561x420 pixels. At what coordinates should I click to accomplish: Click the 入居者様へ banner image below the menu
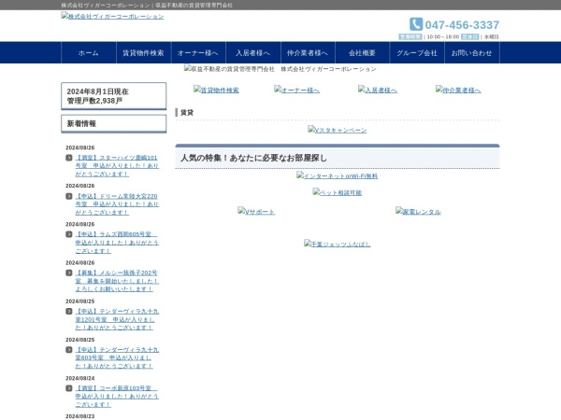378,90
